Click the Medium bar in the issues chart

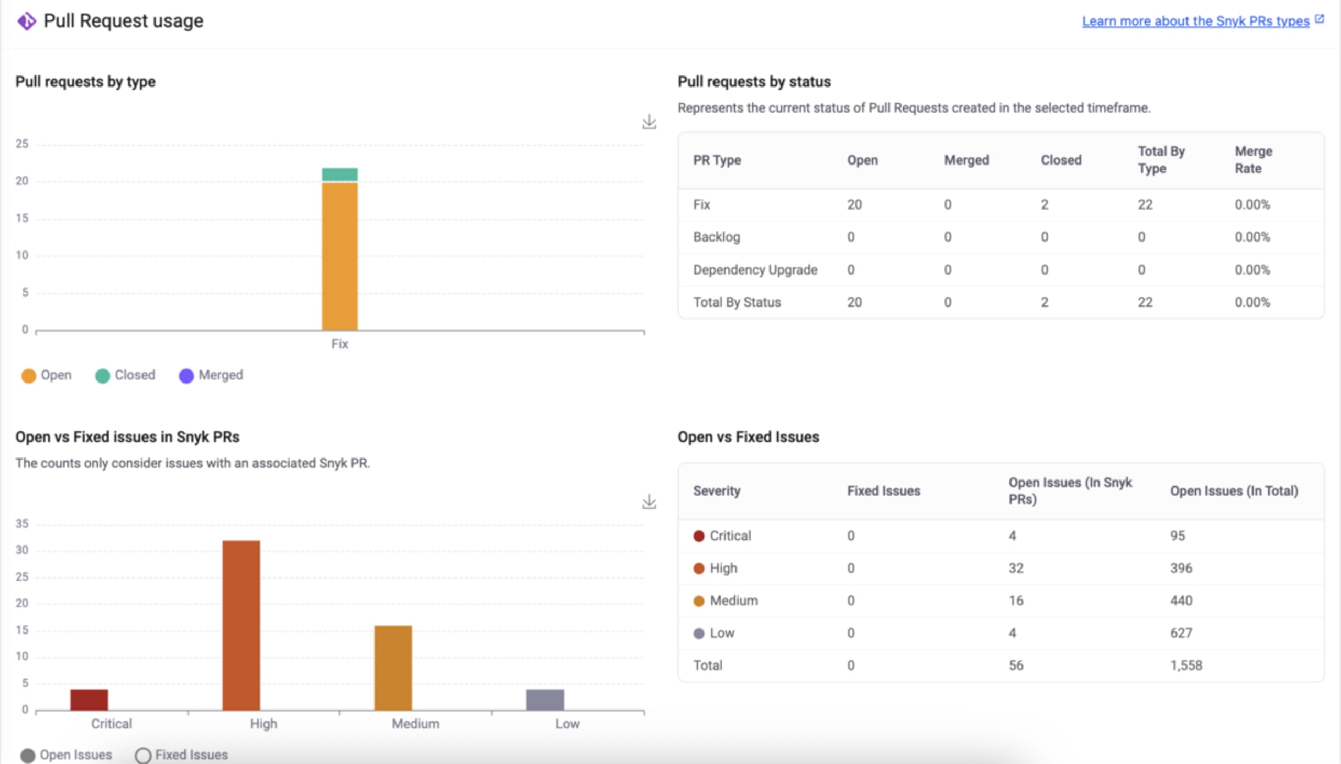point(393,668)
